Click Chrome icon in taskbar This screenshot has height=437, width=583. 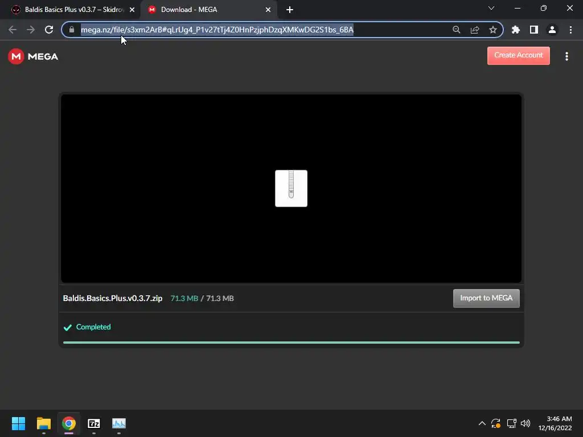(69, 423)
